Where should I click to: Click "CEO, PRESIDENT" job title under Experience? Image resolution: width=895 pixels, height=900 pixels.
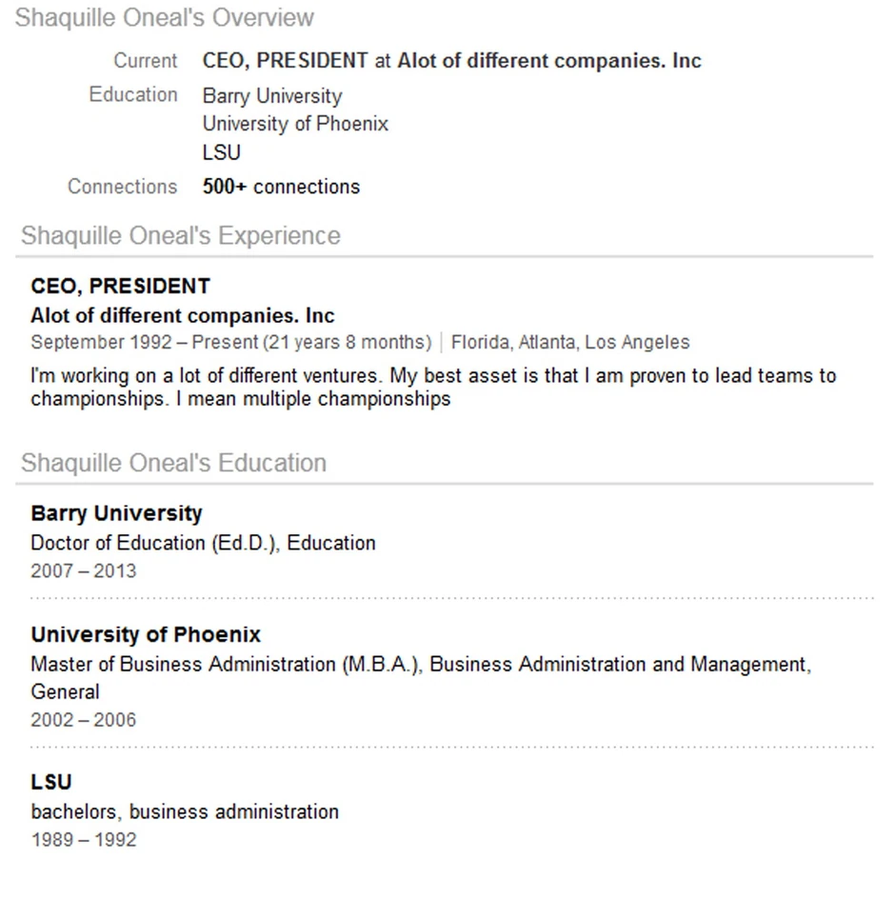point(120,287)
